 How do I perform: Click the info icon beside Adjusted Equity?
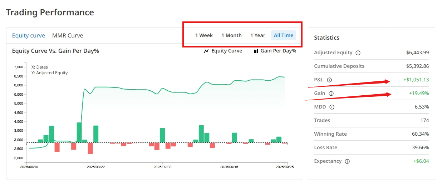[358, 53]
